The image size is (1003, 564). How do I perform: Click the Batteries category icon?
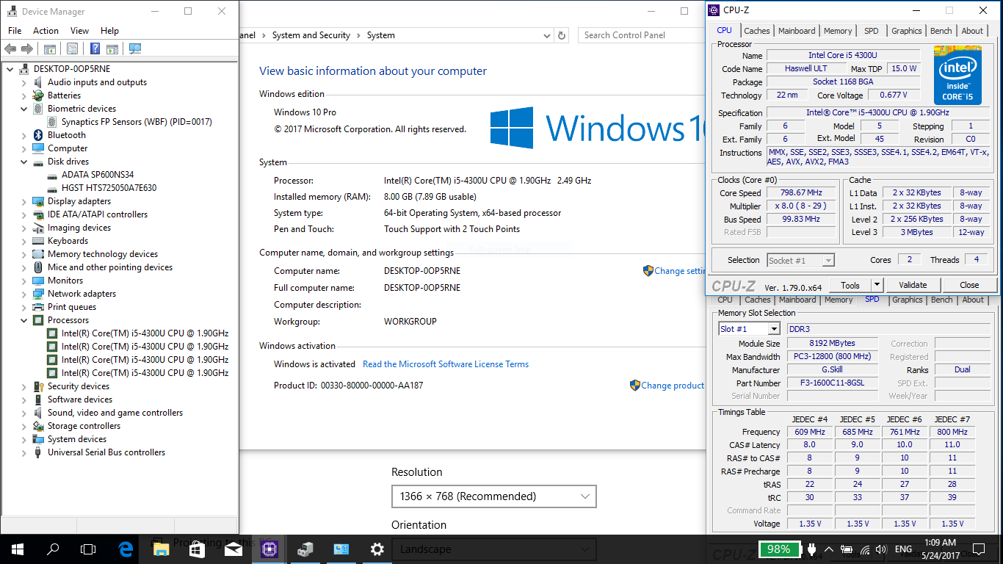click(38, 95)
